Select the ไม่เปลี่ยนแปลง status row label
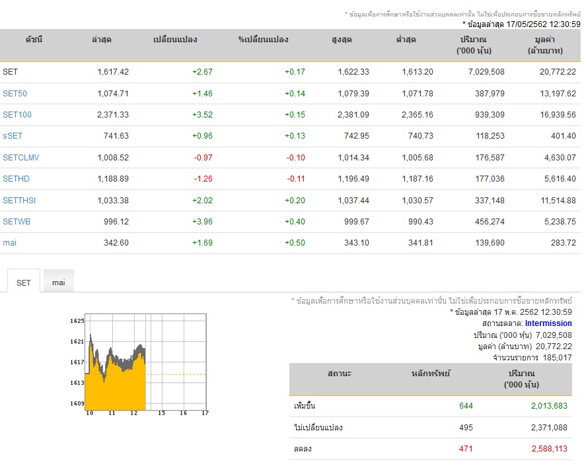The height and width of the screenshot is (468, 584). 318,428
